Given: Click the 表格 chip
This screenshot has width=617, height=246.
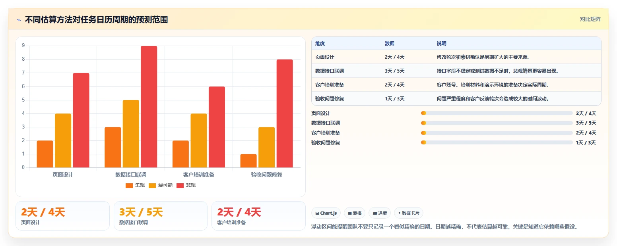Looking at the screenshot, I should click(x=355, y=213).
